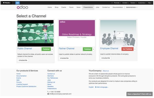154x98 pixels.
Task: Click footer News link
Action: click(x=49, y=84)
